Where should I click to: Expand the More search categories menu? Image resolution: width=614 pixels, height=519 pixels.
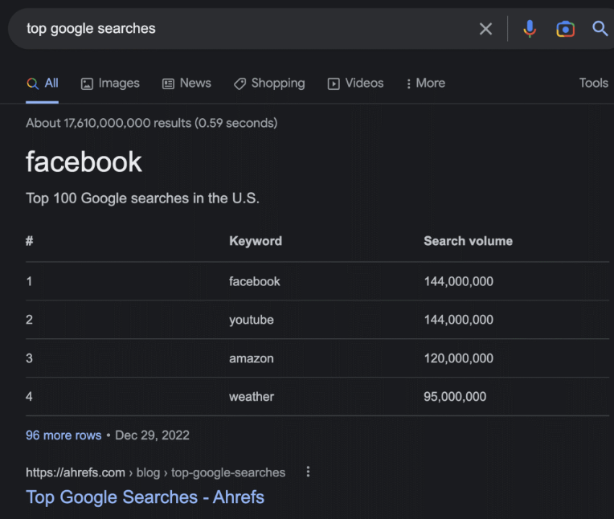point(426,84)
